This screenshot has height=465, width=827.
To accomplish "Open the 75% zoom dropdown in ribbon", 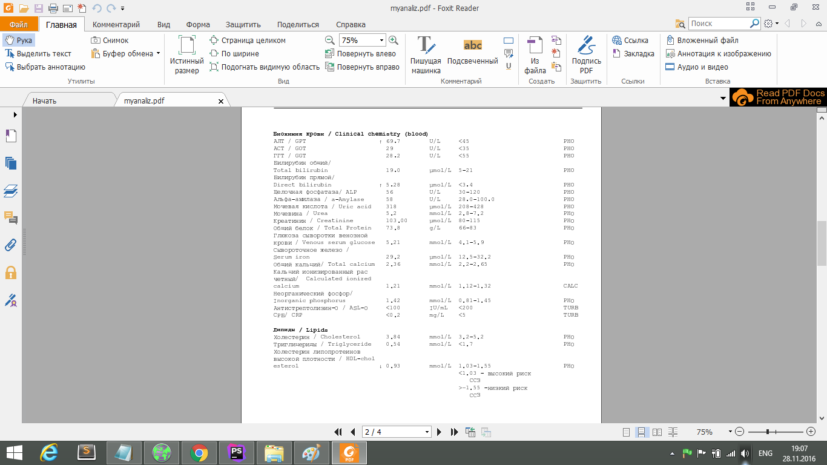I will click(381, 41).
